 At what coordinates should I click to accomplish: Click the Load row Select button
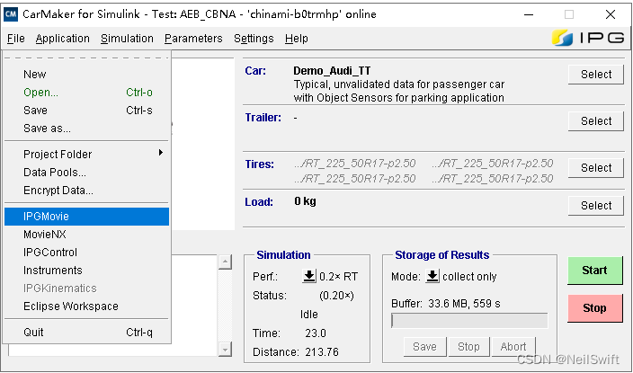[x=595, y=206]
